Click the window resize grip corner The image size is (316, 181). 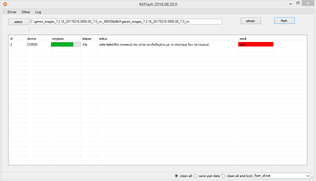(x=312, y=177)
